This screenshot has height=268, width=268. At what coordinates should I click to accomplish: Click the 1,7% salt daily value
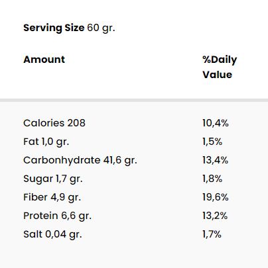tap(212, 234)
